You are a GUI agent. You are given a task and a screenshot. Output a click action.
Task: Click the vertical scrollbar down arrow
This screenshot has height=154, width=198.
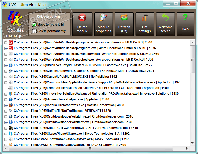click(192, 143)
